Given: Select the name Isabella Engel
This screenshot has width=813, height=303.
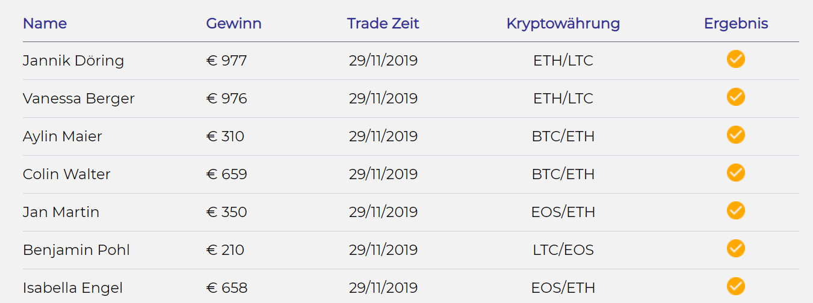Looking at the screenshot, I should point(73,289).
